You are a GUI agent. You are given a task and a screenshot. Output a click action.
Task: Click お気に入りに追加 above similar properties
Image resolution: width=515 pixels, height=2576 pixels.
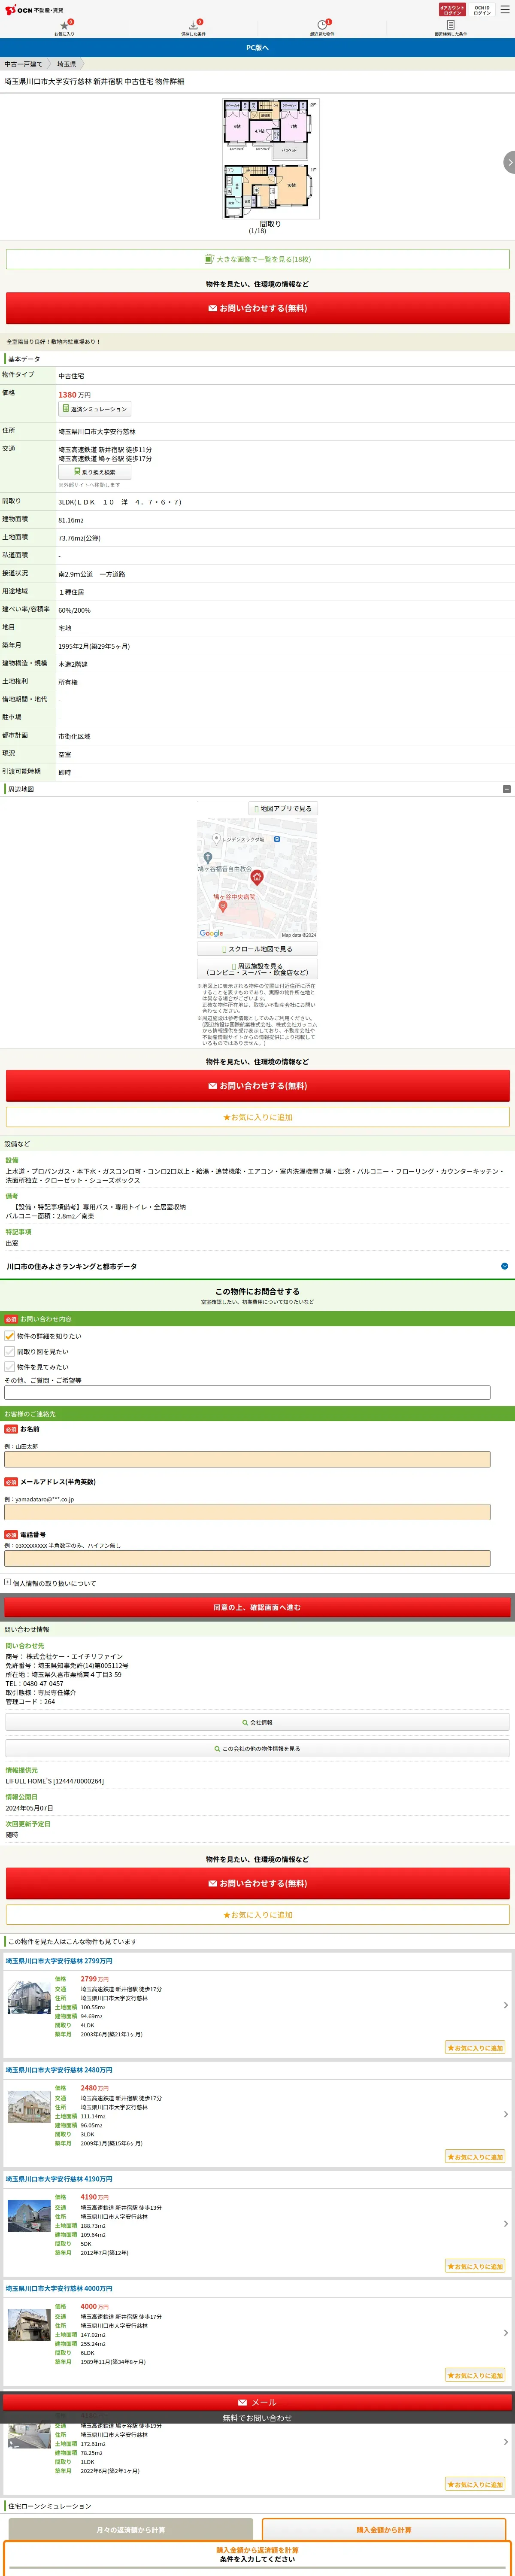[257, 1915]
